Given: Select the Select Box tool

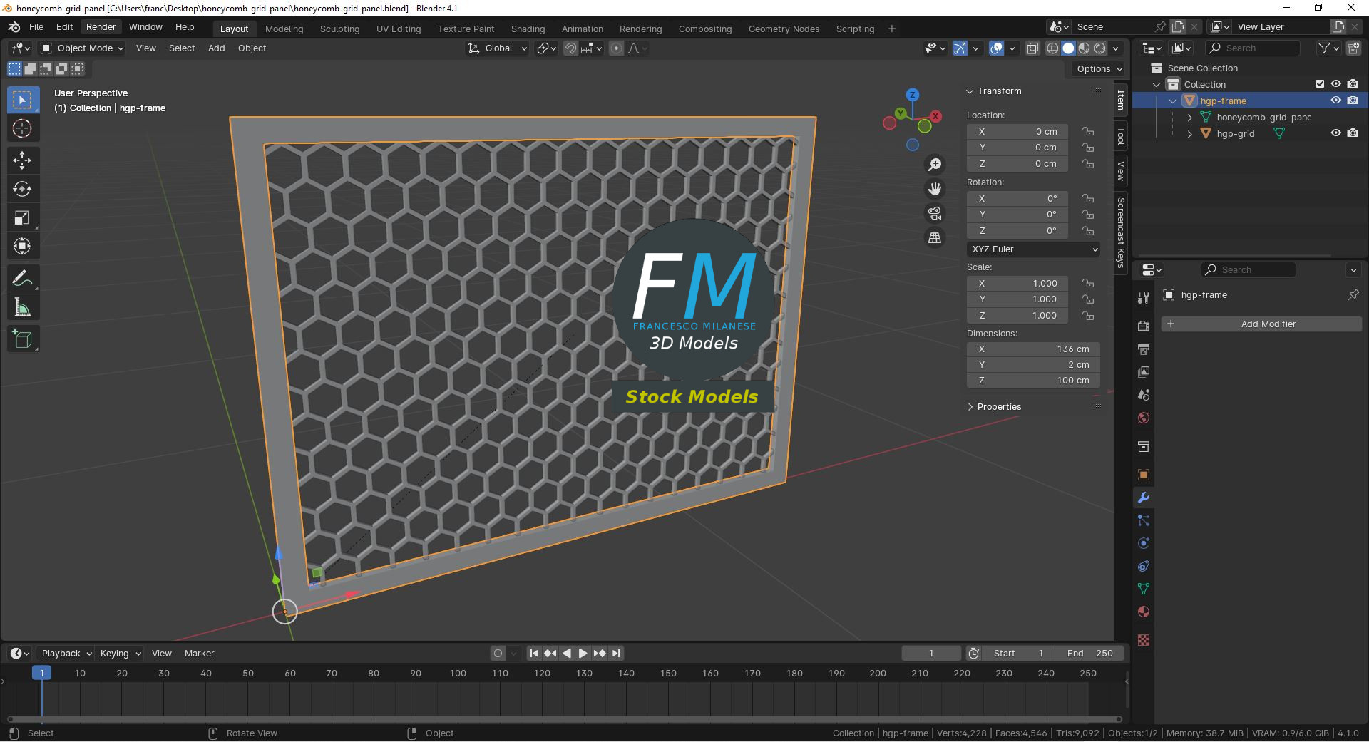Looking at the screenshot, I should point(23,100).
